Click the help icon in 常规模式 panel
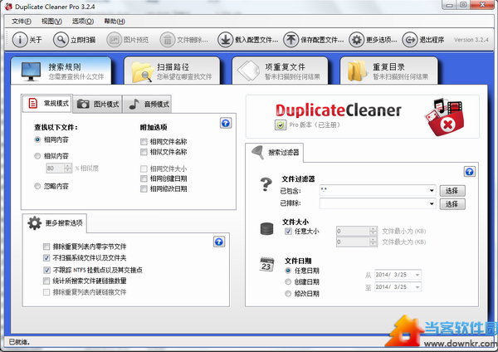This screenshot has height=352, width=498. click(226, 123)
